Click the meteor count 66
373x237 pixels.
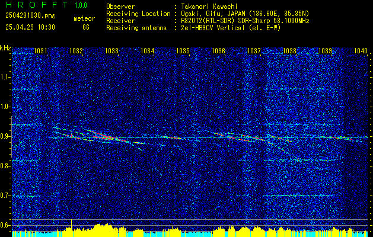[86, 27]
